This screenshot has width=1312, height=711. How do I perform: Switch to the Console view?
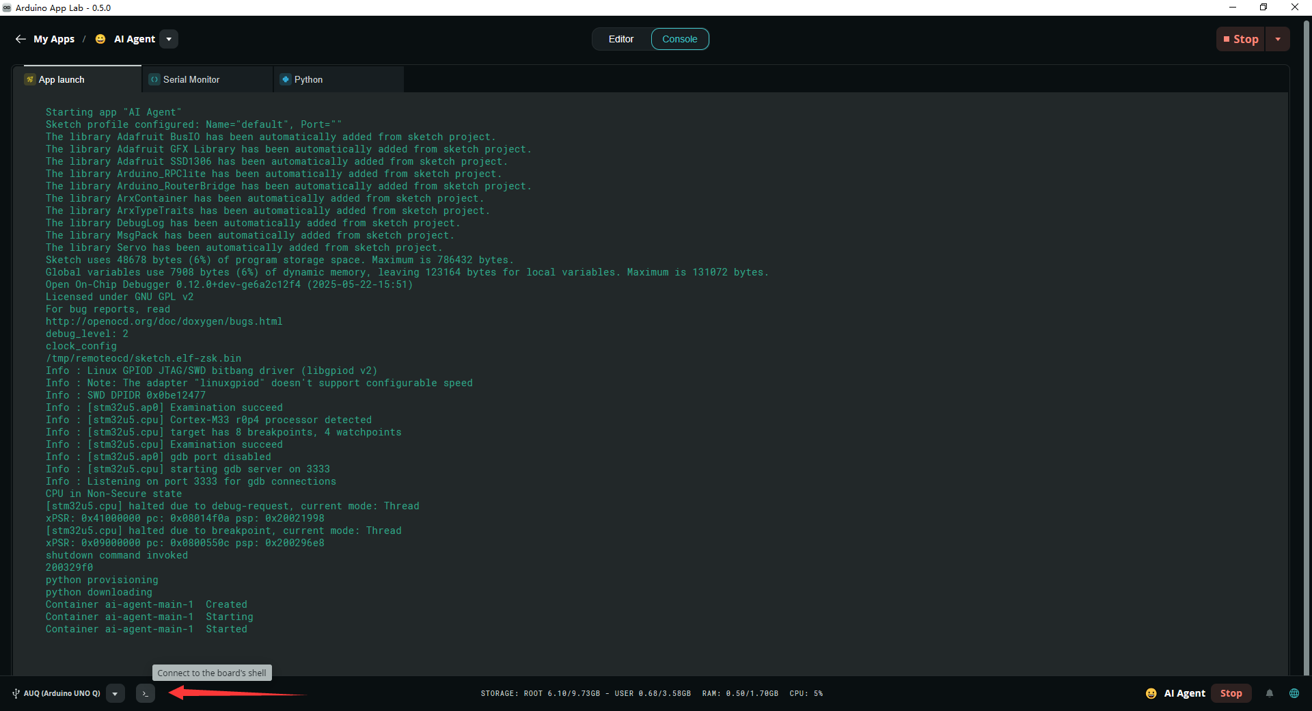[x=680, y=39]
